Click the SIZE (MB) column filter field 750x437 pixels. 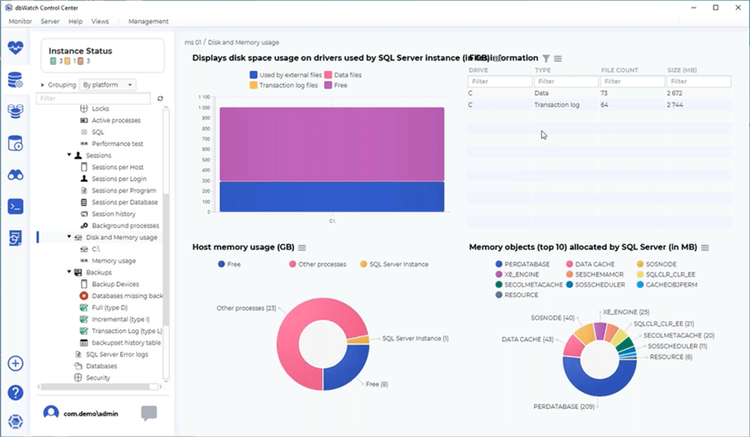[x=699, y=82]
